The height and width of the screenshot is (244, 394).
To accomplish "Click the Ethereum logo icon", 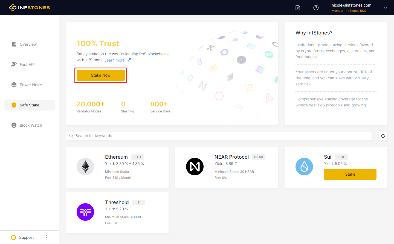I will coord(85,167).
